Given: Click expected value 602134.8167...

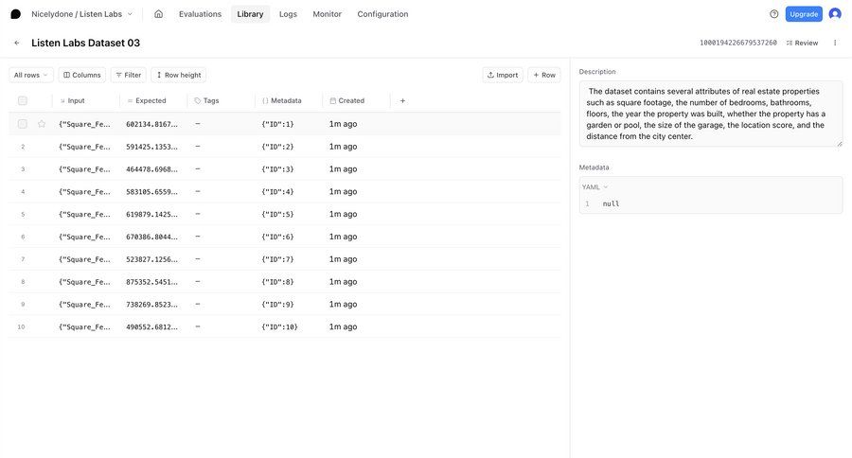Looking at the screenshot, I should (152, 124).
